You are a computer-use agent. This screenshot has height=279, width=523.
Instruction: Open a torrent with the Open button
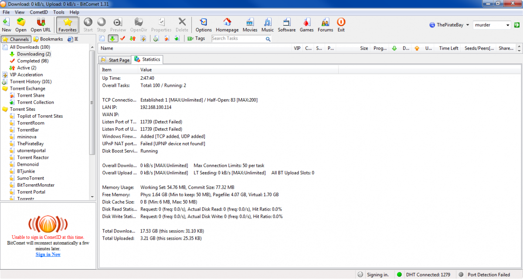tap(21, 25)
